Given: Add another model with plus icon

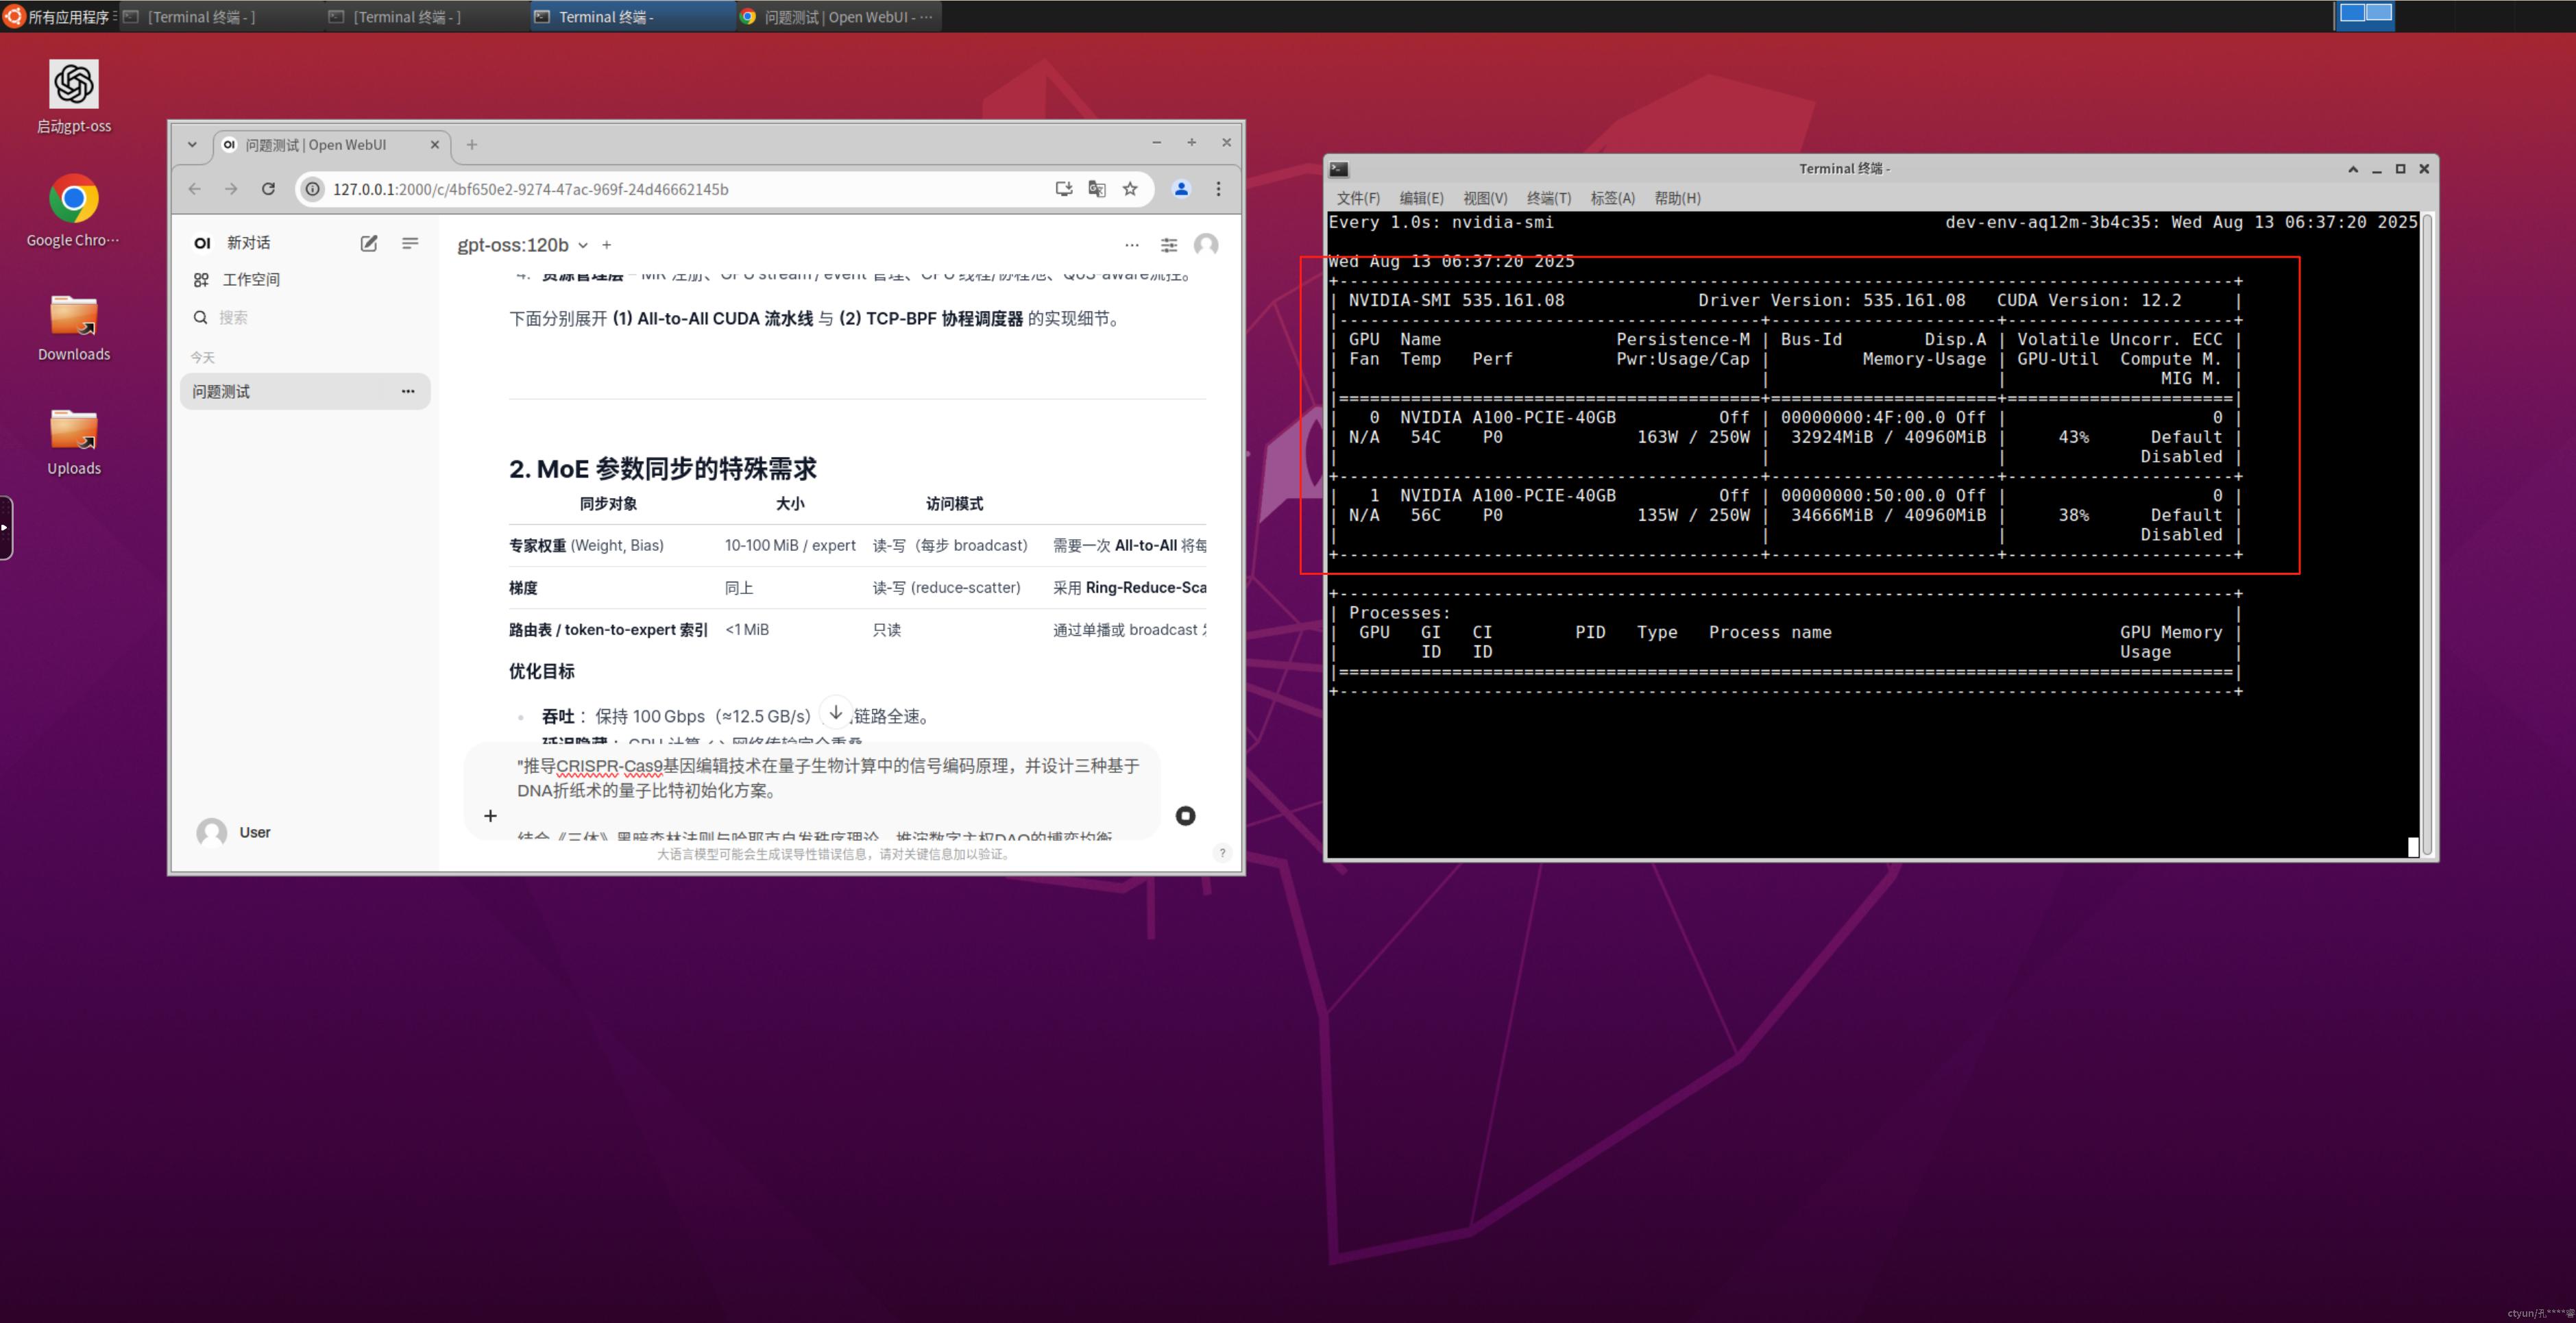Looking at the screenshot, I should 606,245.
